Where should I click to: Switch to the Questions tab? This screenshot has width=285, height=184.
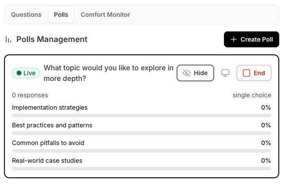26,15
